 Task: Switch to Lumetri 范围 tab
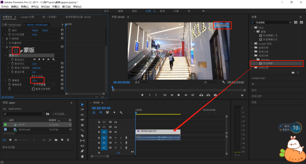(27, 17)
